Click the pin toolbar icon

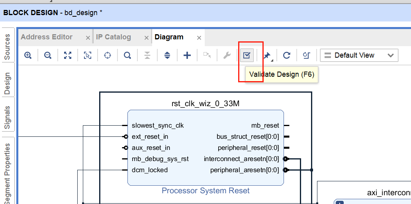(x=267, y=56)
